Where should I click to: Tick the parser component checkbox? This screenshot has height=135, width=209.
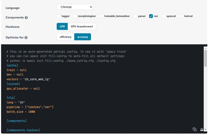(x=135, y=16)
